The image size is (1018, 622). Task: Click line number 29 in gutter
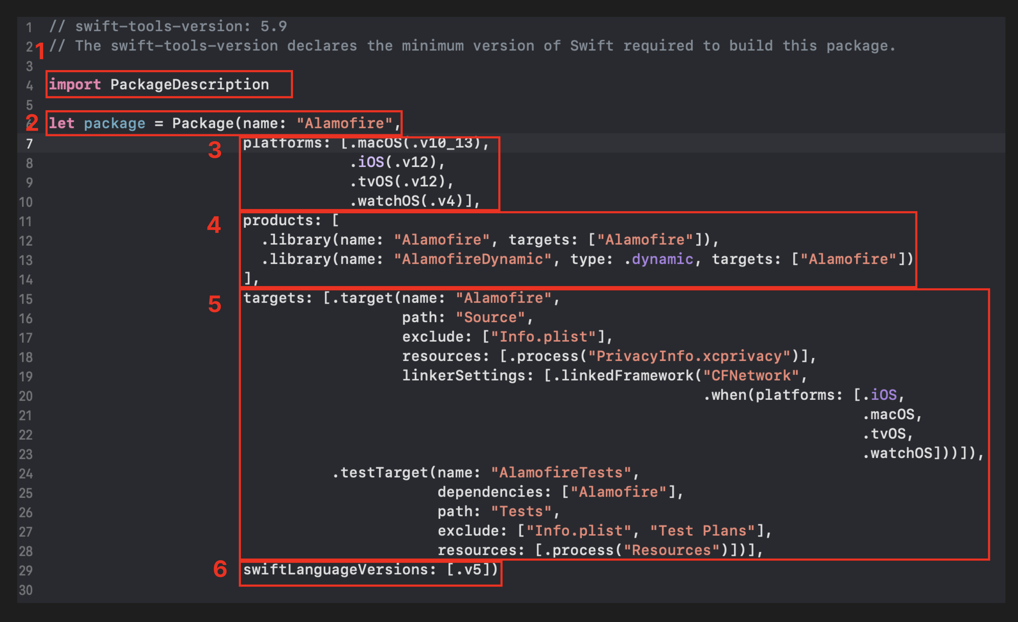[26, 570]
